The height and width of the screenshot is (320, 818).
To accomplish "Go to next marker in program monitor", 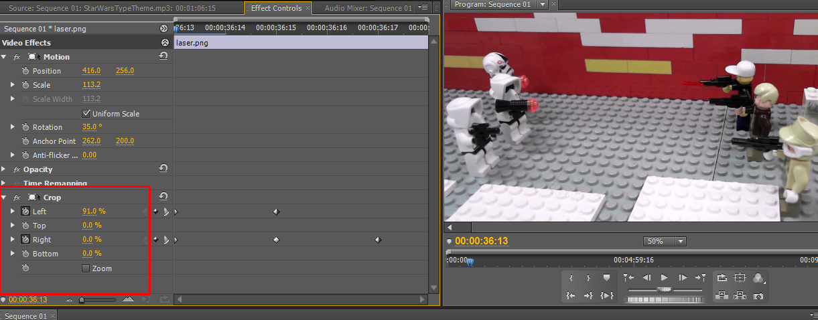I will click(701, 277).
